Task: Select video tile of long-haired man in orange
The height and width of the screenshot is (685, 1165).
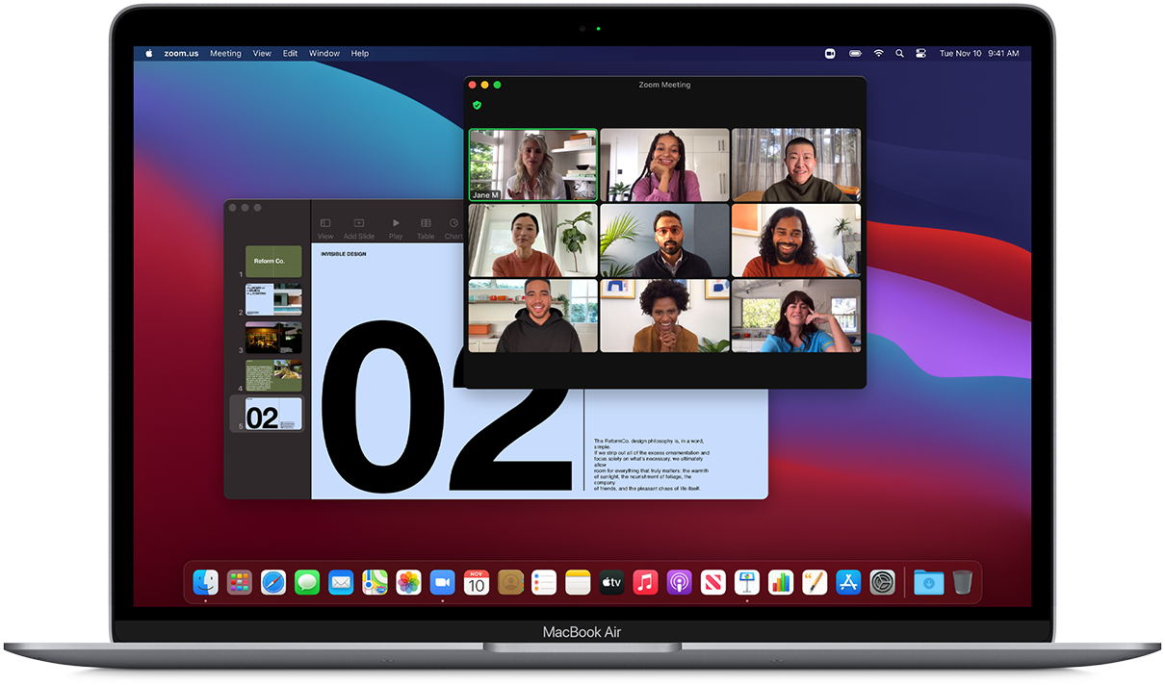Action: pos(796,241)
